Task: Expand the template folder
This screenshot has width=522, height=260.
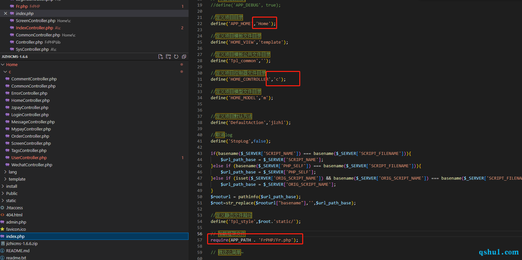Action: pos(5,179)
